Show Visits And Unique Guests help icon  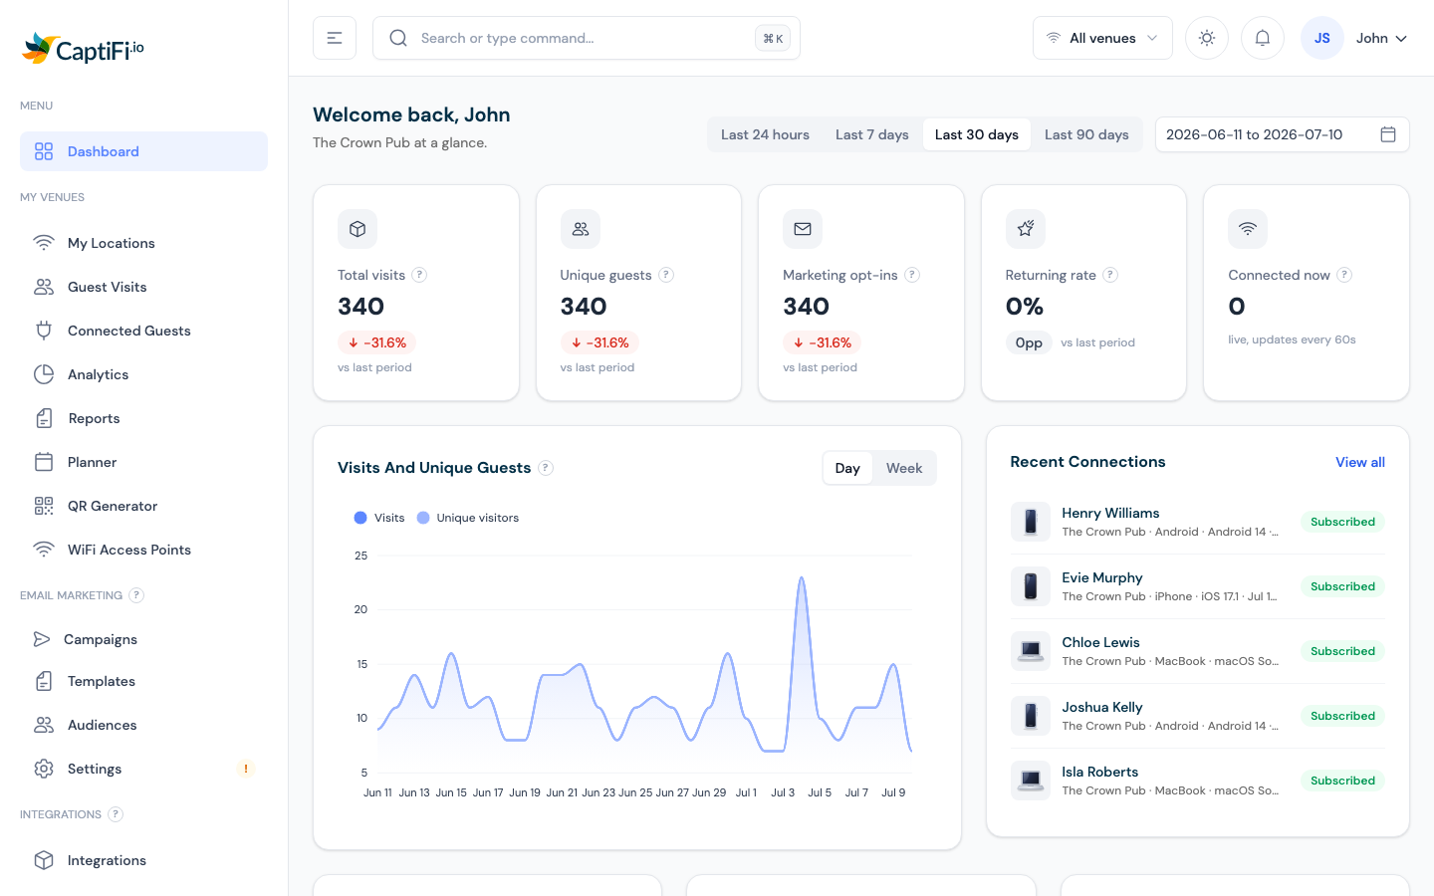tap(546, 468)
